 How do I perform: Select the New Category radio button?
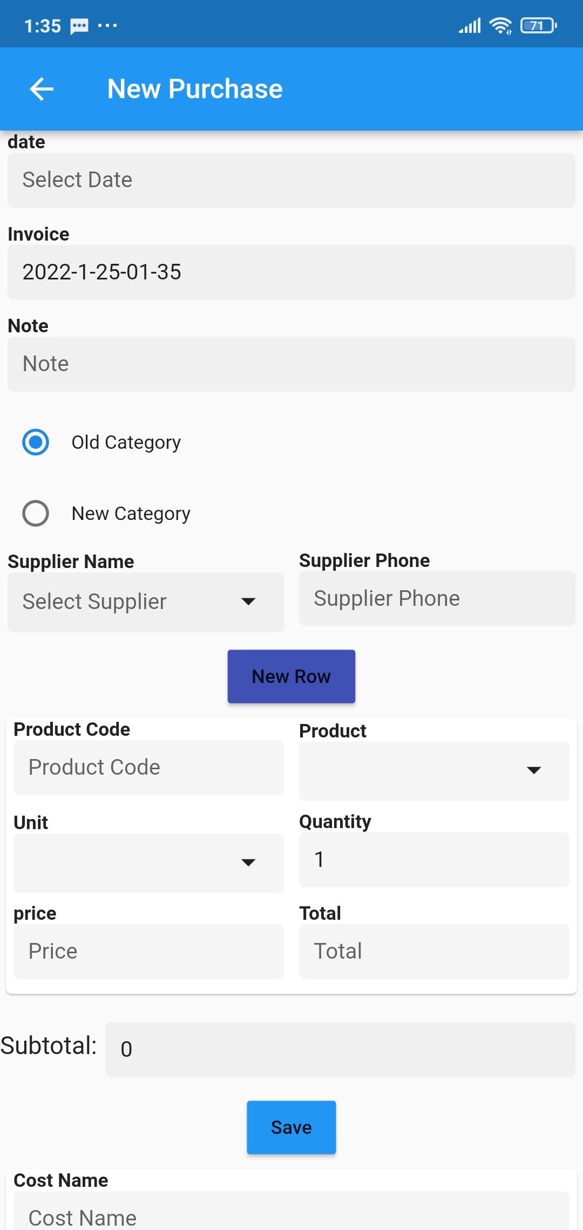[36, 514]
